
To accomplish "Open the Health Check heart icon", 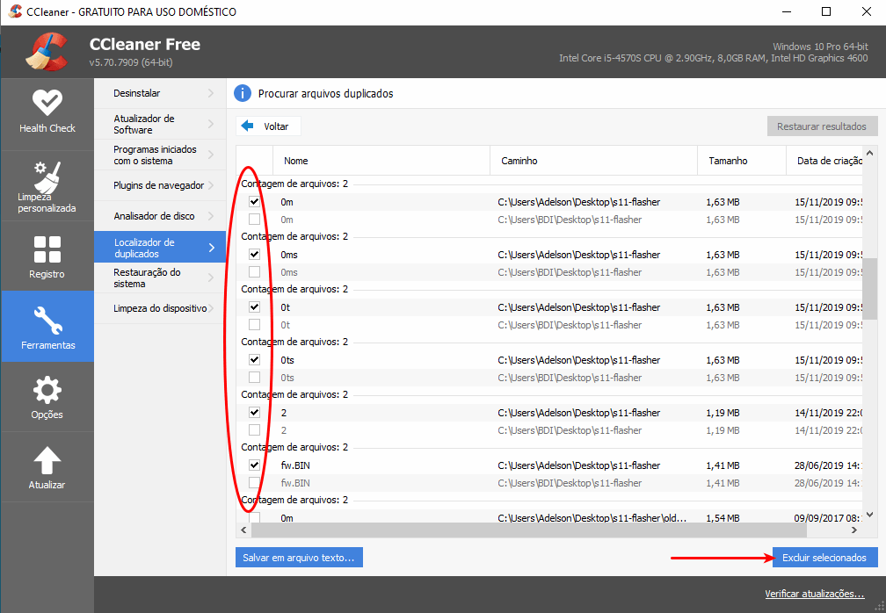I will 47,102.
